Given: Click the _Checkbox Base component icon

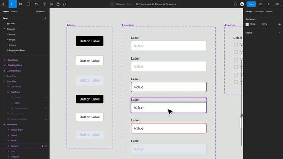Looking at the screenshot, I should pyautogui.click(x=4, y=65).
